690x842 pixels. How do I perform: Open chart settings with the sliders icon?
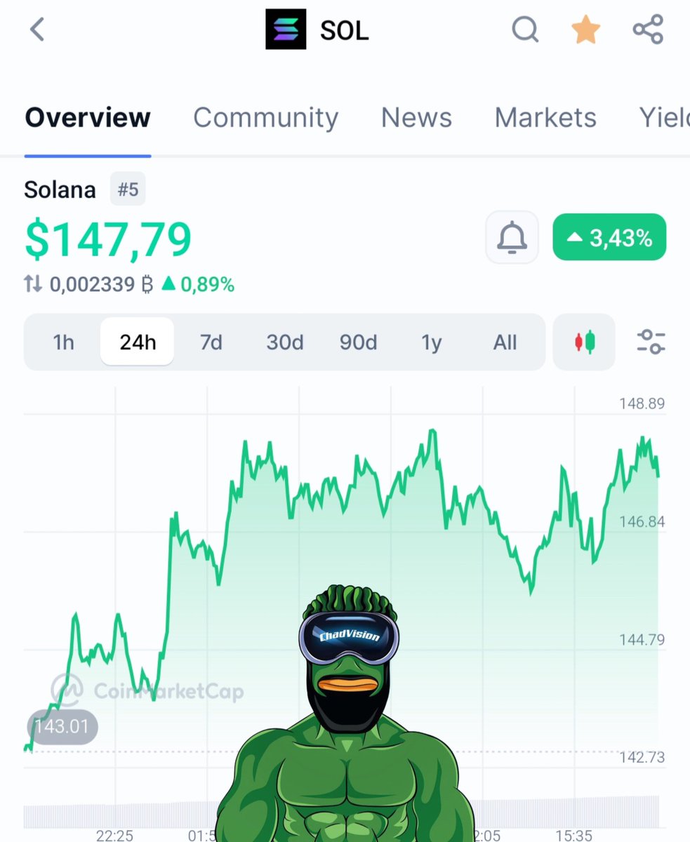click(x=650, y=342)
